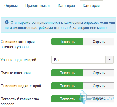
Task: Set Описание категории высшего уровня to Показать
Action: click(67, 42)
